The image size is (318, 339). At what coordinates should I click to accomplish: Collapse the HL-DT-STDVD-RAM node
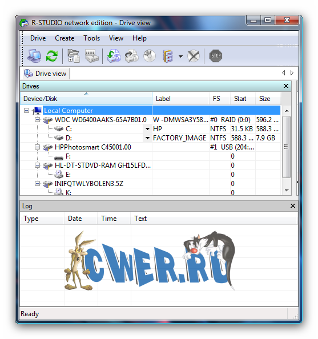(x=38, y=166)
